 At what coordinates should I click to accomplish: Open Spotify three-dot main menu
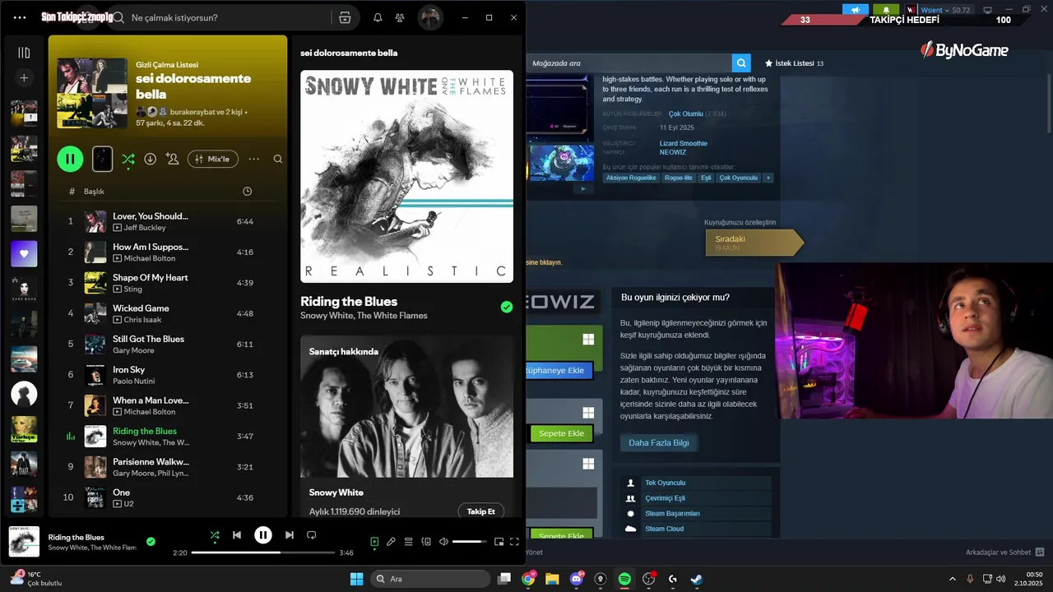pos(20,17)
